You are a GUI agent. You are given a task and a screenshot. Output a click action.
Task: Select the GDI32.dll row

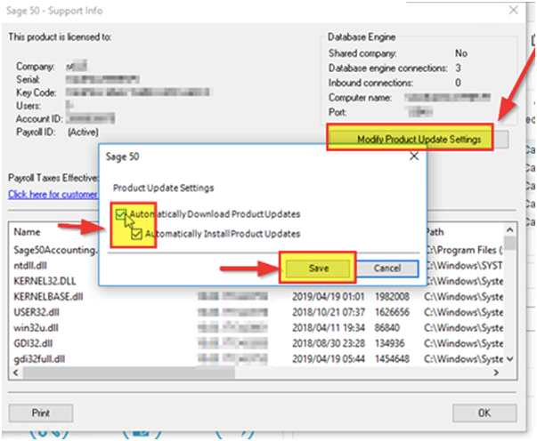(258, 343)
